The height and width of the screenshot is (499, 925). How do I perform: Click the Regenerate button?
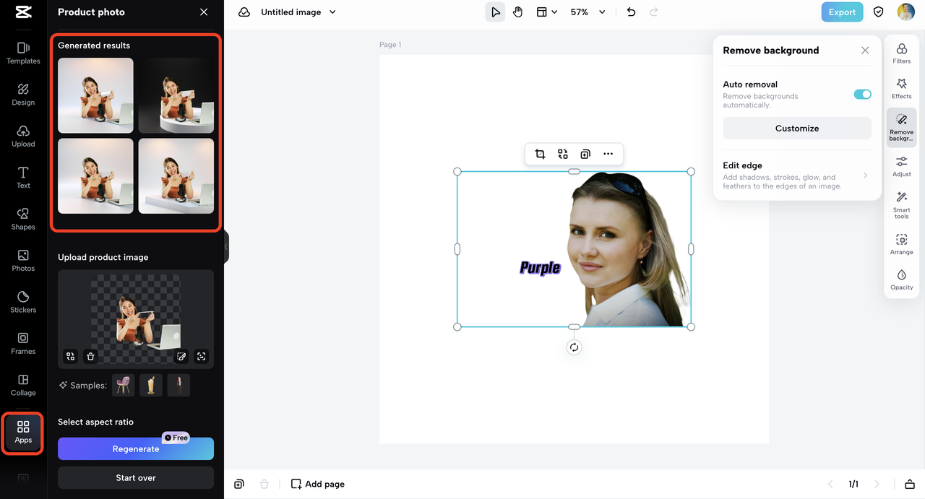click(x=136, y=448)
